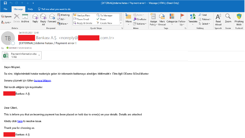Reply with a Meeting
The width and height of the screenshot is (245, 138).
point(63,15)
